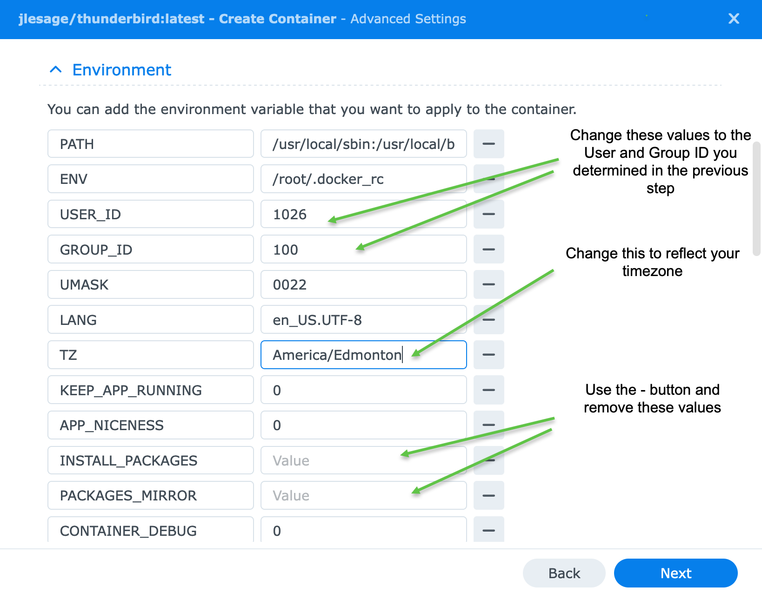This screenshot has height=594, width=762.
Task: Click the USER_ID variable name field
Action: pyautogui.click(x=151, y=214)
